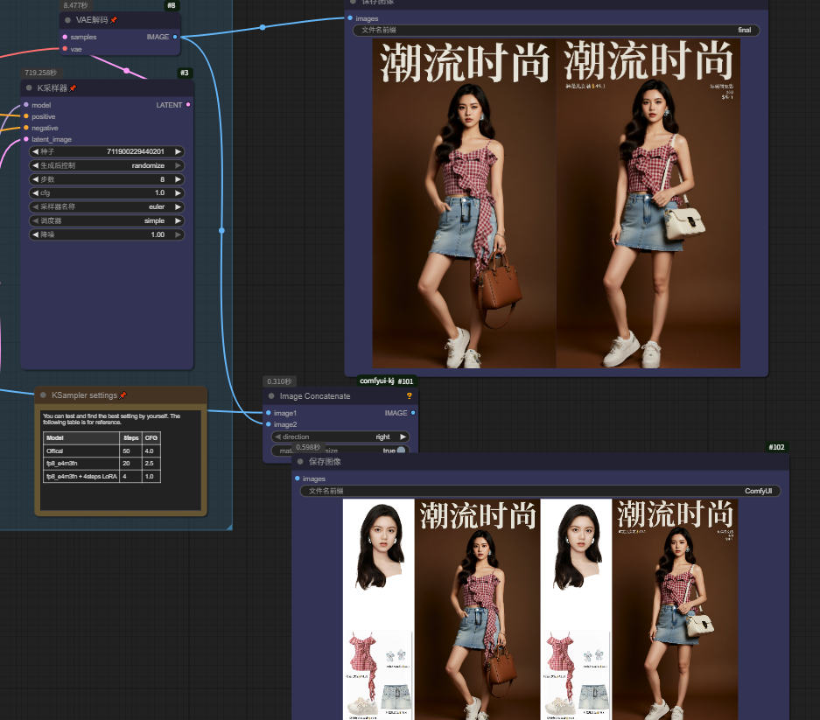The image size is (820, 720).
Task: Click the 文件名前缀 field containing final
Action: 556,31
